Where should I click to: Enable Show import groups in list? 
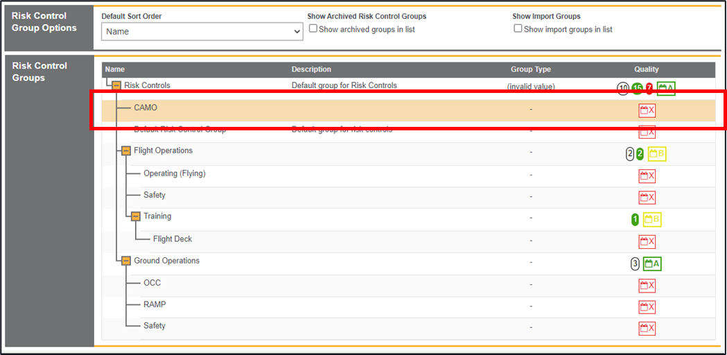click(x=518, y=29)
